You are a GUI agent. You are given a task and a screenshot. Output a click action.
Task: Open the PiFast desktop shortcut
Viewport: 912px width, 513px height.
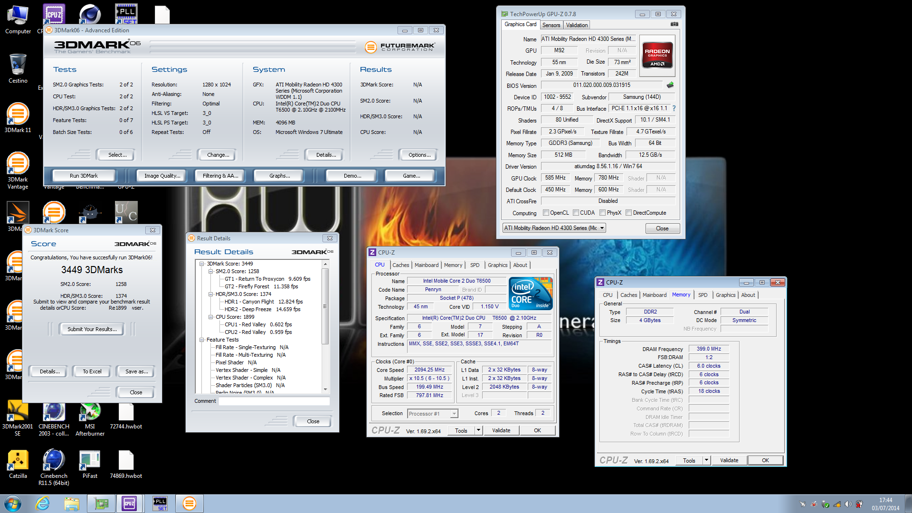[90, 465]
